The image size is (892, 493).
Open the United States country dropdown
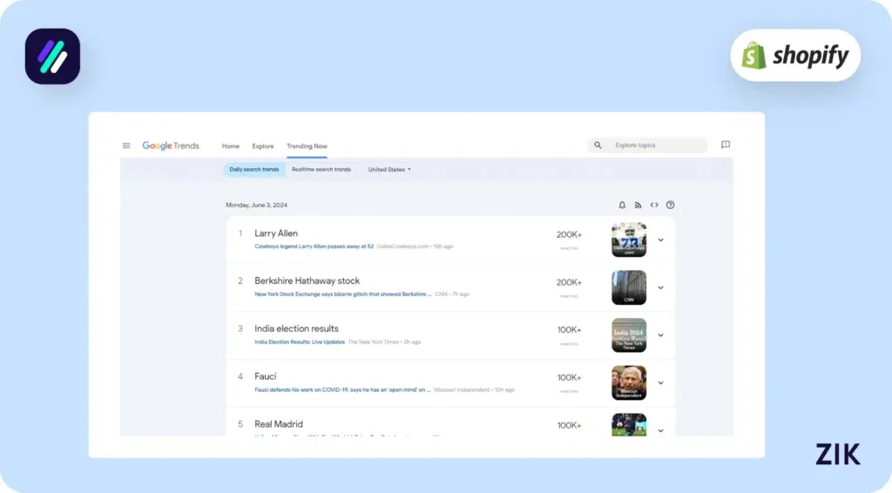tap(389, 169)
